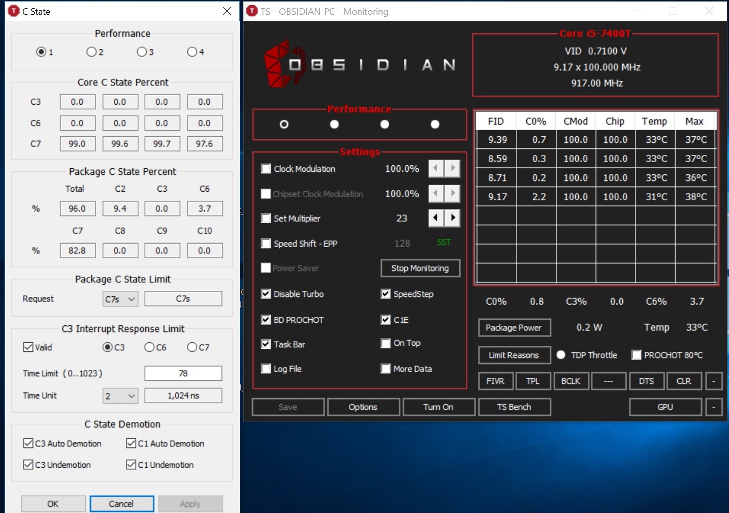Select fourth Performance profile dot in Monitoring window
The width and height of the screenshot is (729, 513).
[435, 124]
